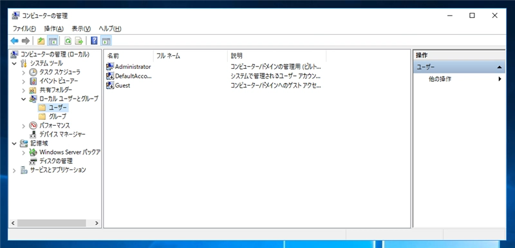This screenshot has width=515, height=248.
Task: Select the ディスクの管理 label
Action: point(56,161)
